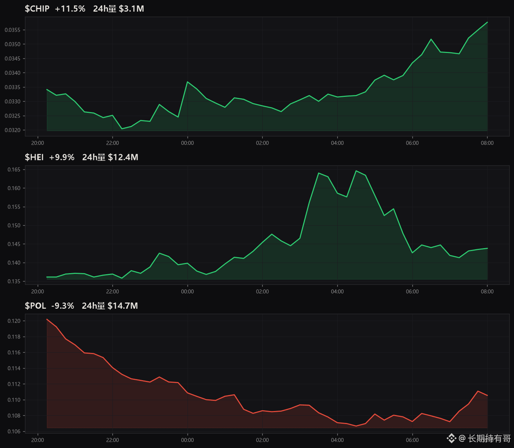Screen dimensions: 514x448
Task: Click the 04:00 time label under $HEI chart
Action: pyautogui.click(x=337, y=292)
